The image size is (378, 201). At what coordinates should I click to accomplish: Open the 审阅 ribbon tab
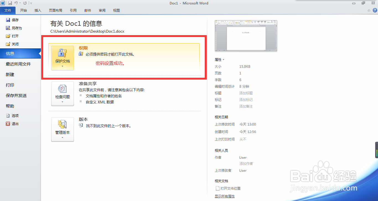(x=102, y=11)
